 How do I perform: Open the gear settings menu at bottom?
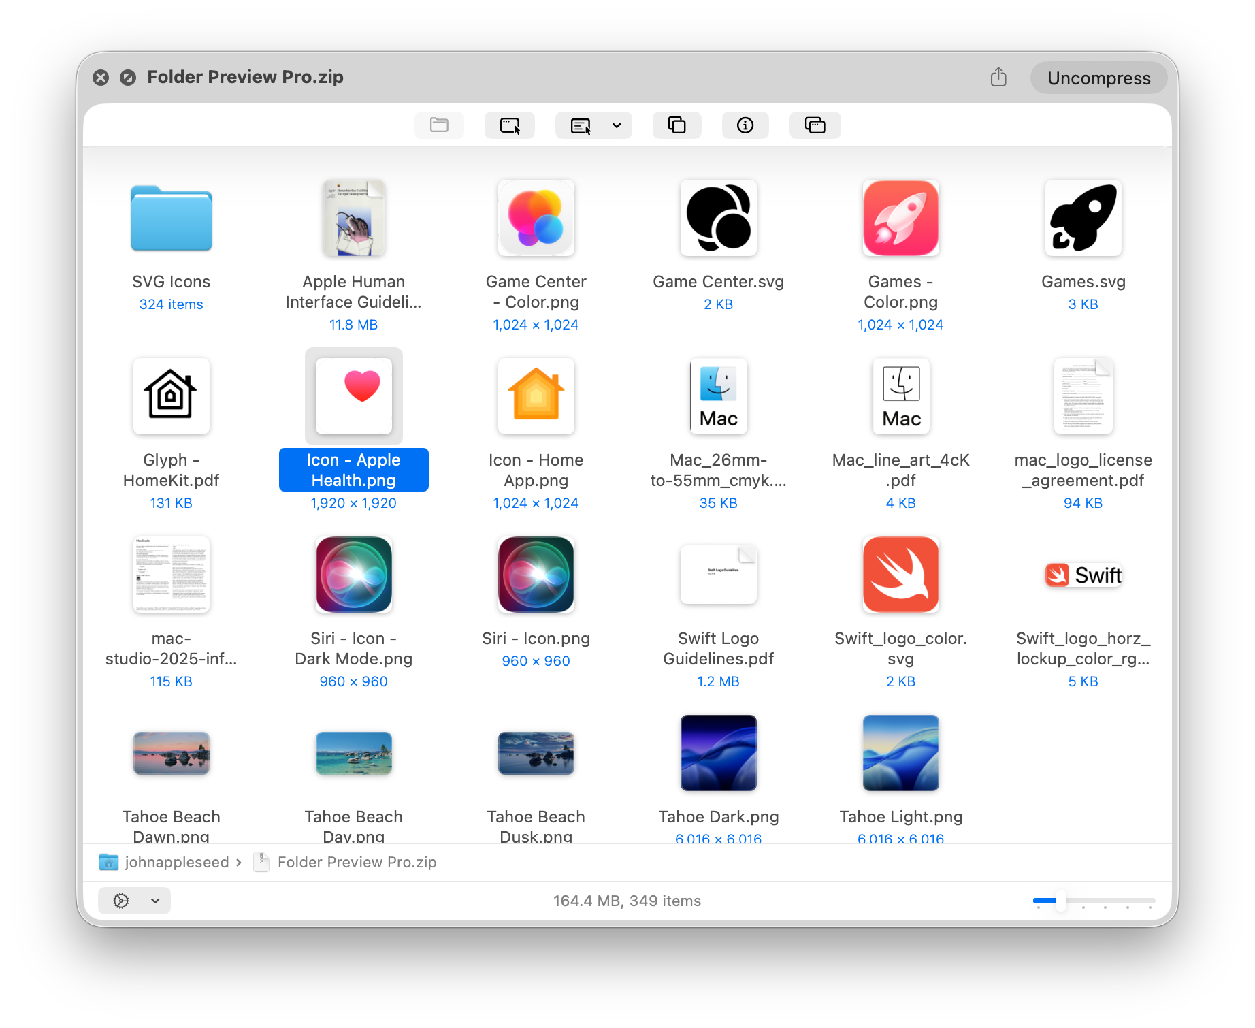(x=121, y=901)
